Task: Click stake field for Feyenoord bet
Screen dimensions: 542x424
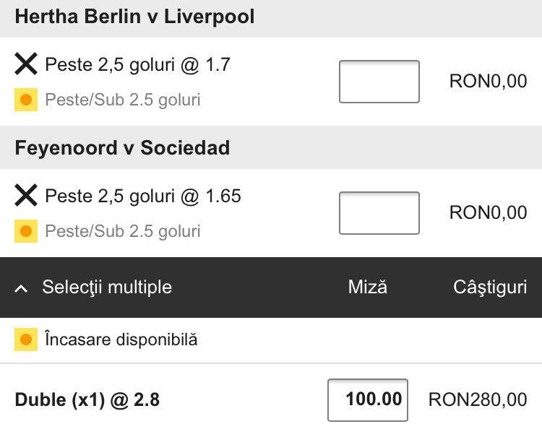Action: [x=379, y=213]
